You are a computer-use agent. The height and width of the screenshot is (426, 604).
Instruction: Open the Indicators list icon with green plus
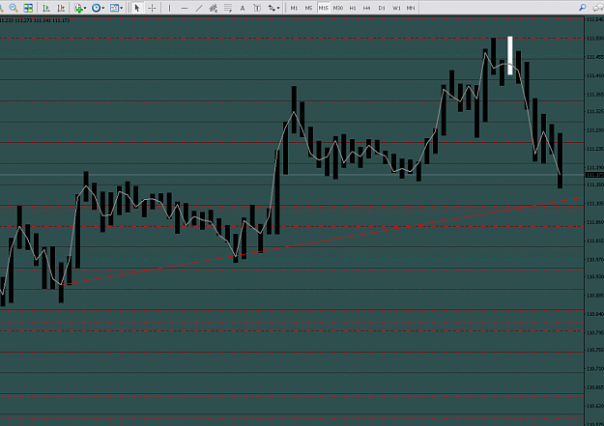tap(78, 8)
